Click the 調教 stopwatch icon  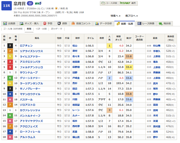click(58, 24)
